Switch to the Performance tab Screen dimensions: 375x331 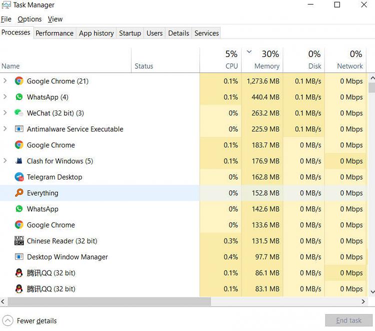click(54, 33)
